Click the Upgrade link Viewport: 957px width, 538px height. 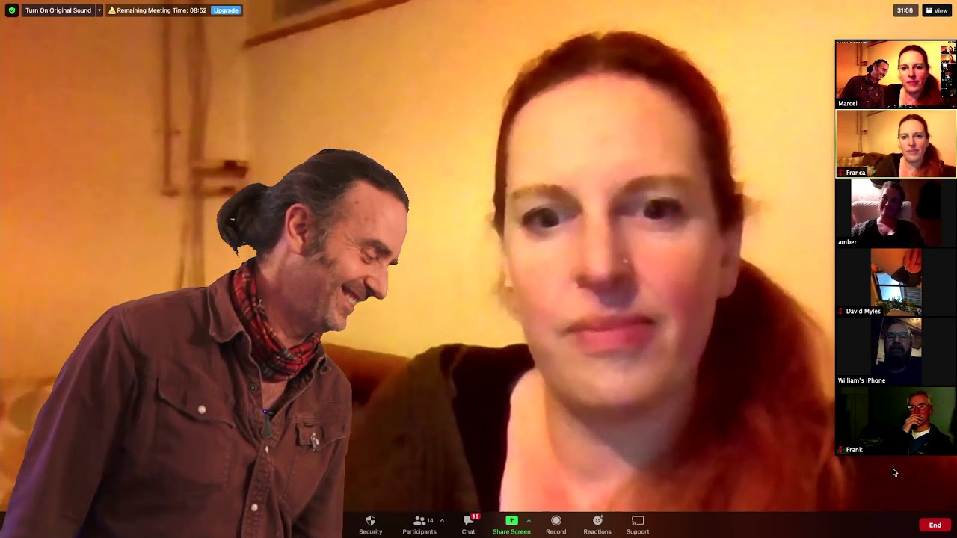pyautogui.click(x=225, y=10)
